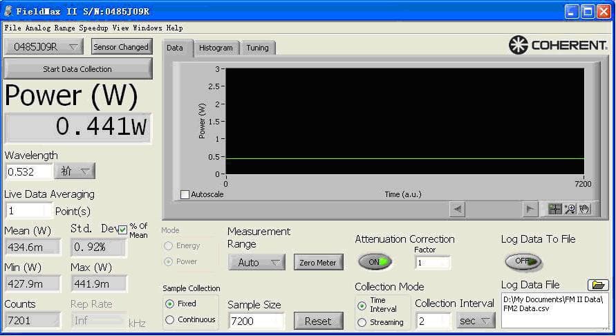Uncheck the % Of Mean checkbox
The image size is (616, 336).
click(123, 230)
